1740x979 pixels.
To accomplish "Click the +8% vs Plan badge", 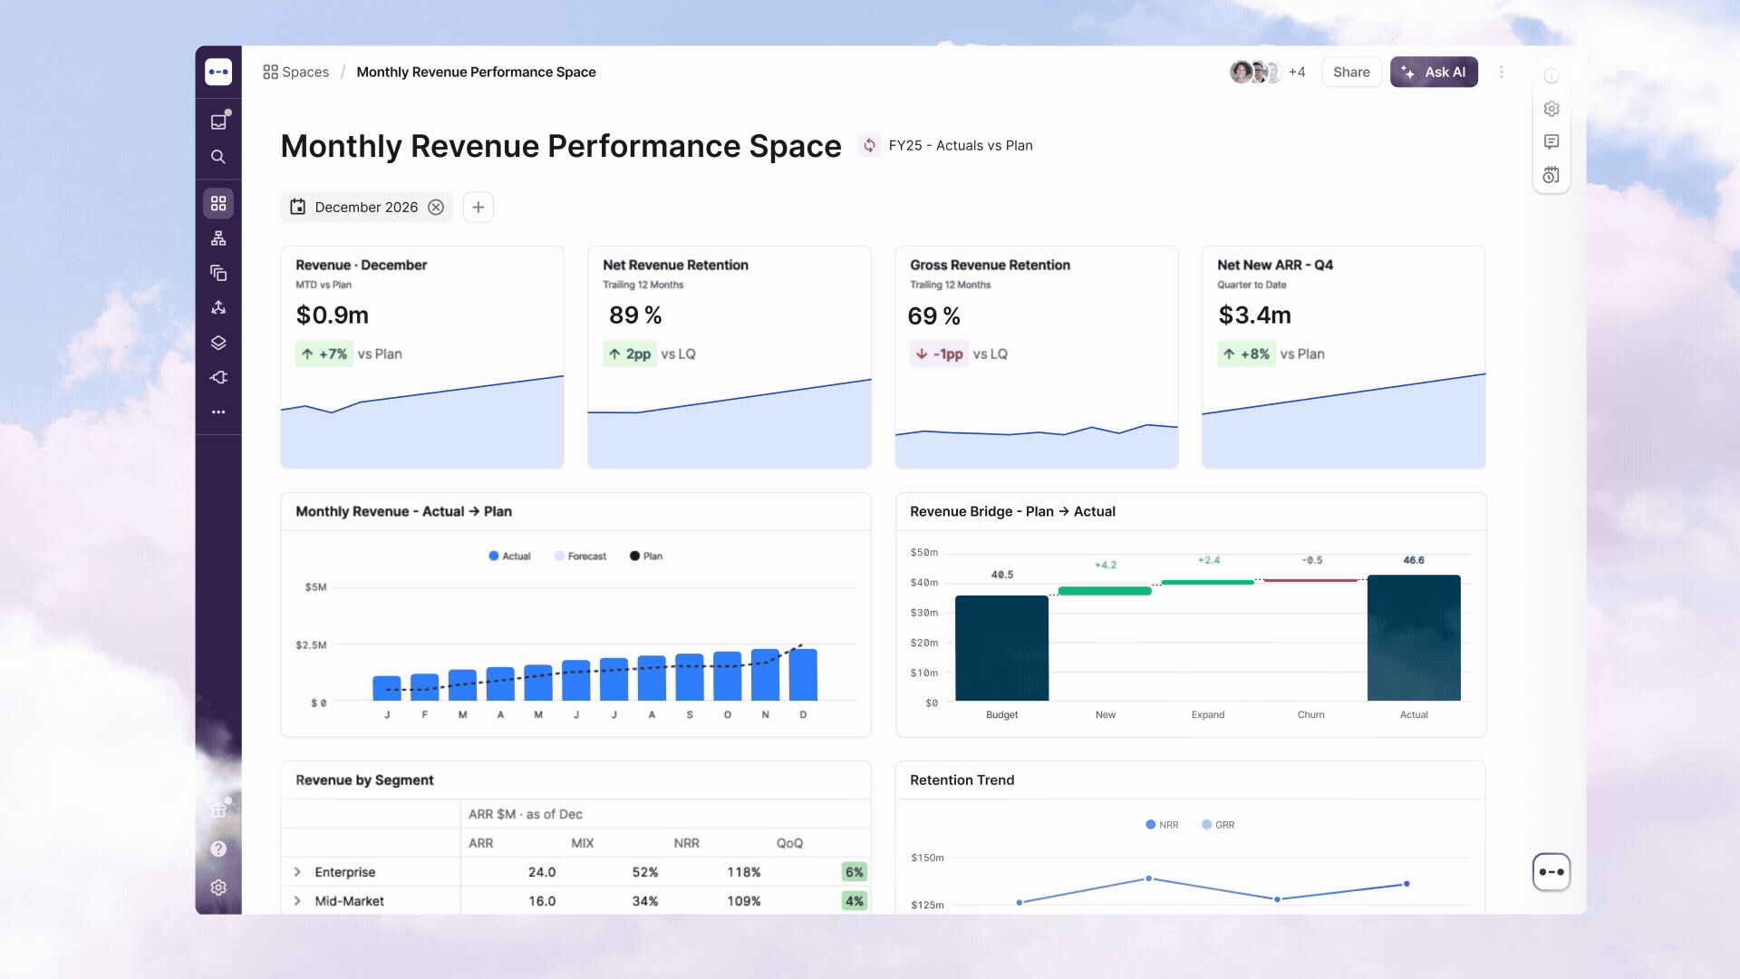I will pyautogui.click(x=1246, y=354).
